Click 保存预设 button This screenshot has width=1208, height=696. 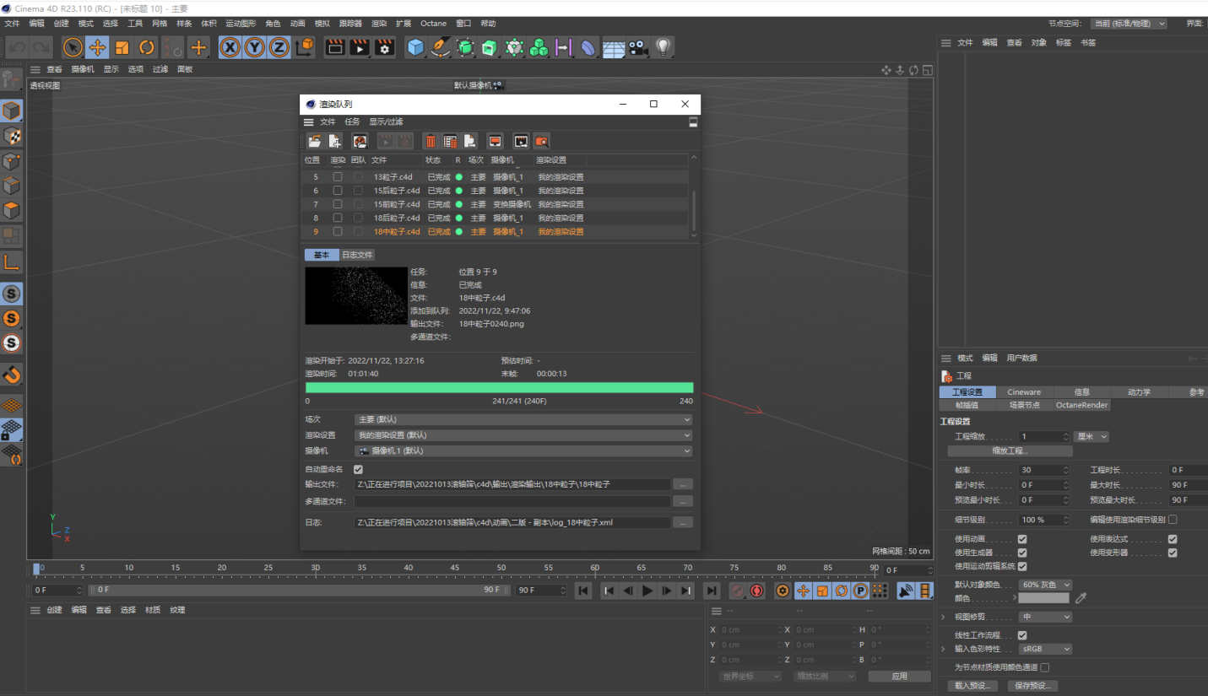click(x=1032, y=686)
